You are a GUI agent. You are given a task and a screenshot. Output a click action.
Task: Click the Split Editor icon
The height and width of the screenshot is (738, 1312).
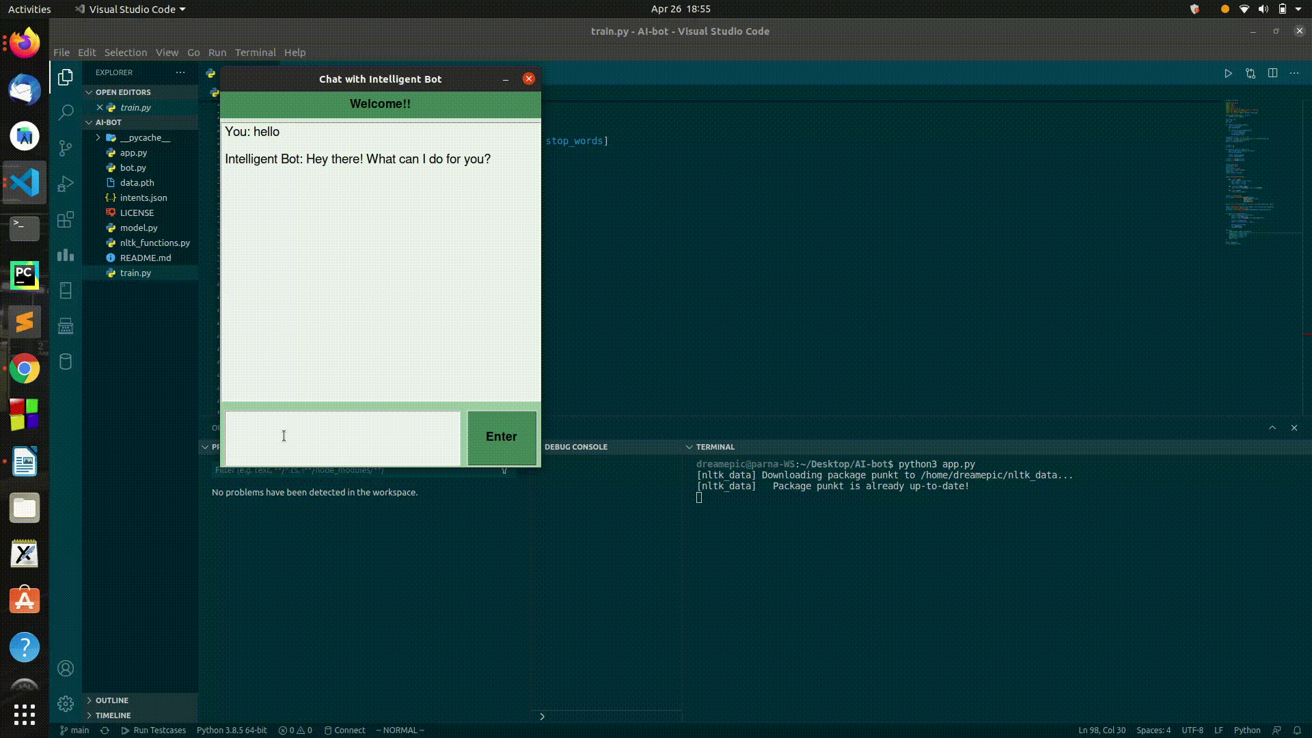tap(1272, 73)
